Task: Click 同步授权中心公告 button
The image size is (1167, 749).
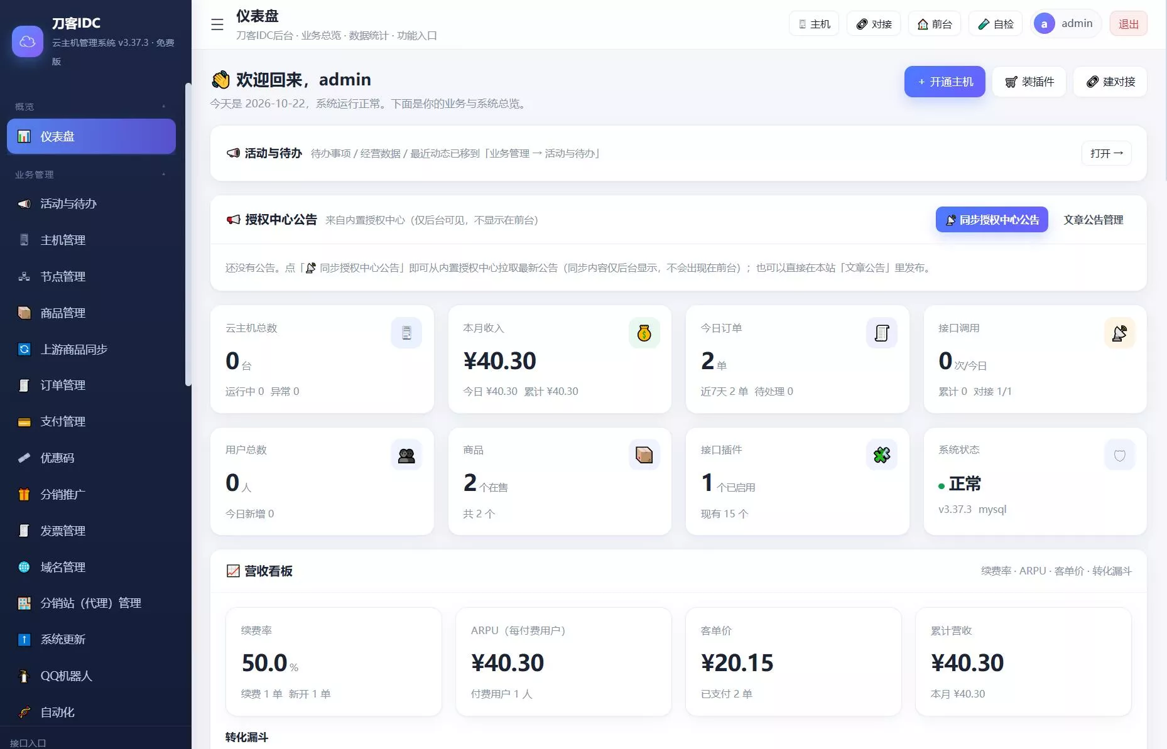Action: coord(992,220)
